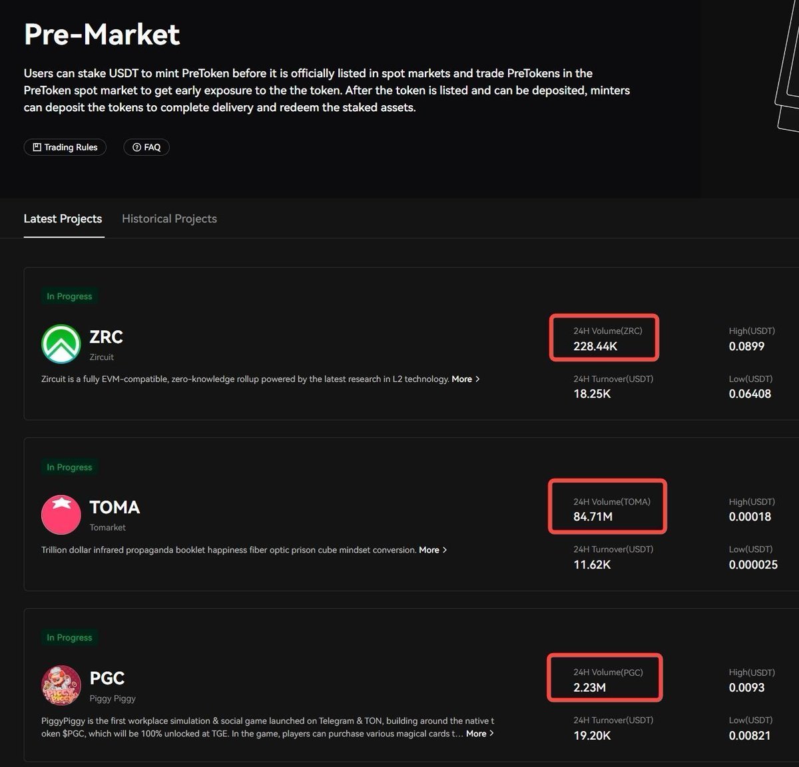Open Trading Rules book icon button
Screen dimensions: 799x767
(x=65, y=147)
